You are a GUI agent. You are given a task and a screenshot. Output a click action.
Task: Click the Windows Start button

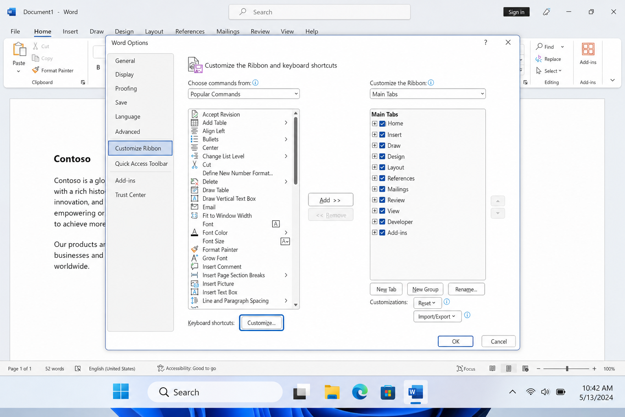click(x=121, y=392)
